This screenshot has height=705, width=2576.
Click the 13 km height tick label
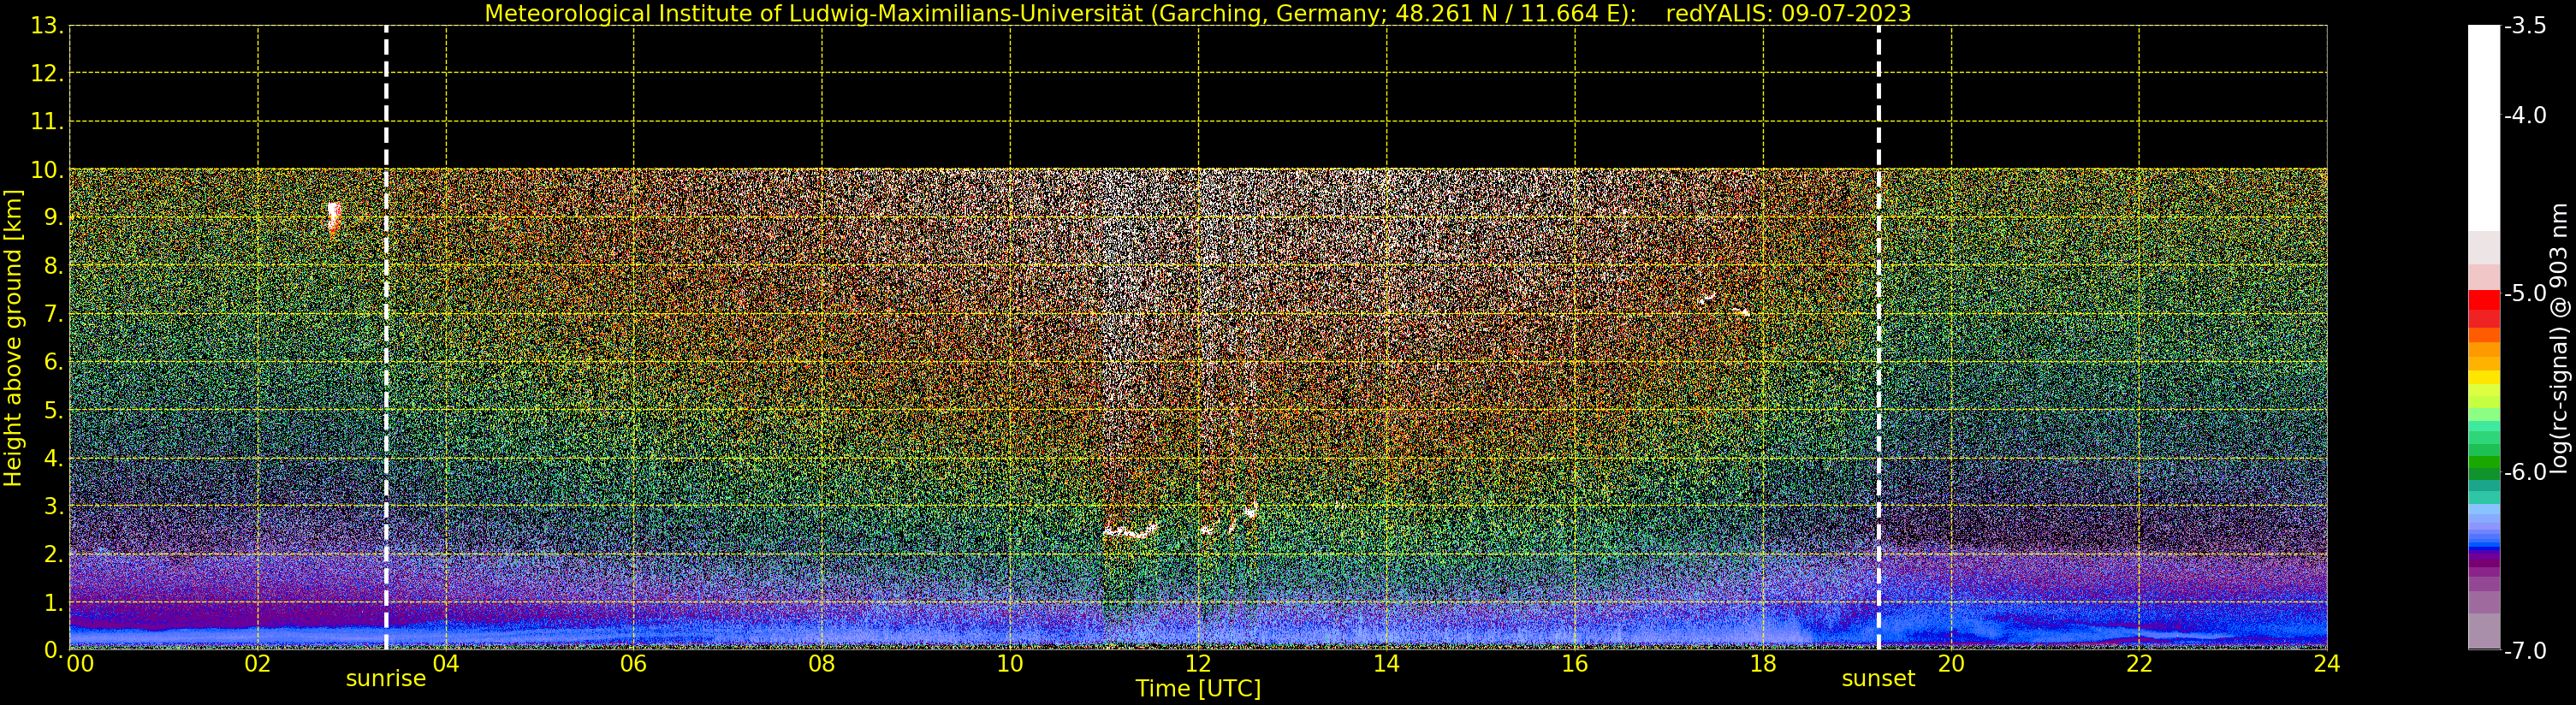(46, 26)
